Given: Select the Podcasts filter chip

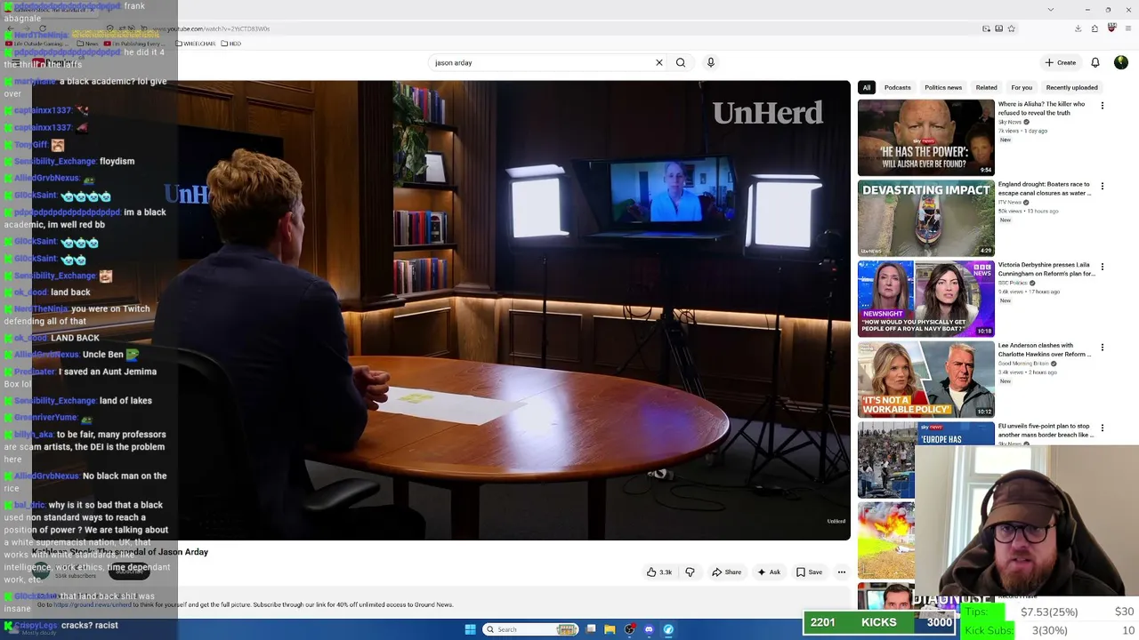Looking at the screenshot, I should [x=897, y=87].
